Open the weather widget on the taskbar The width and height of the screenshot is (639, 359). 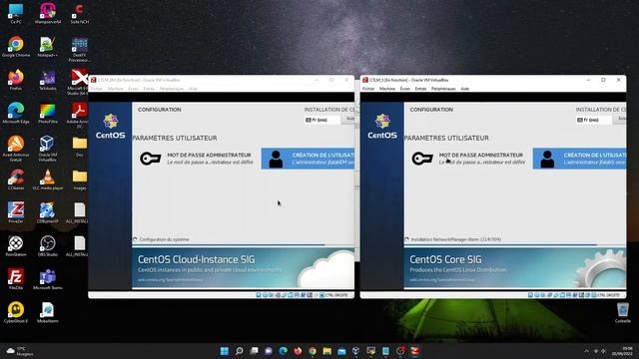20,351
